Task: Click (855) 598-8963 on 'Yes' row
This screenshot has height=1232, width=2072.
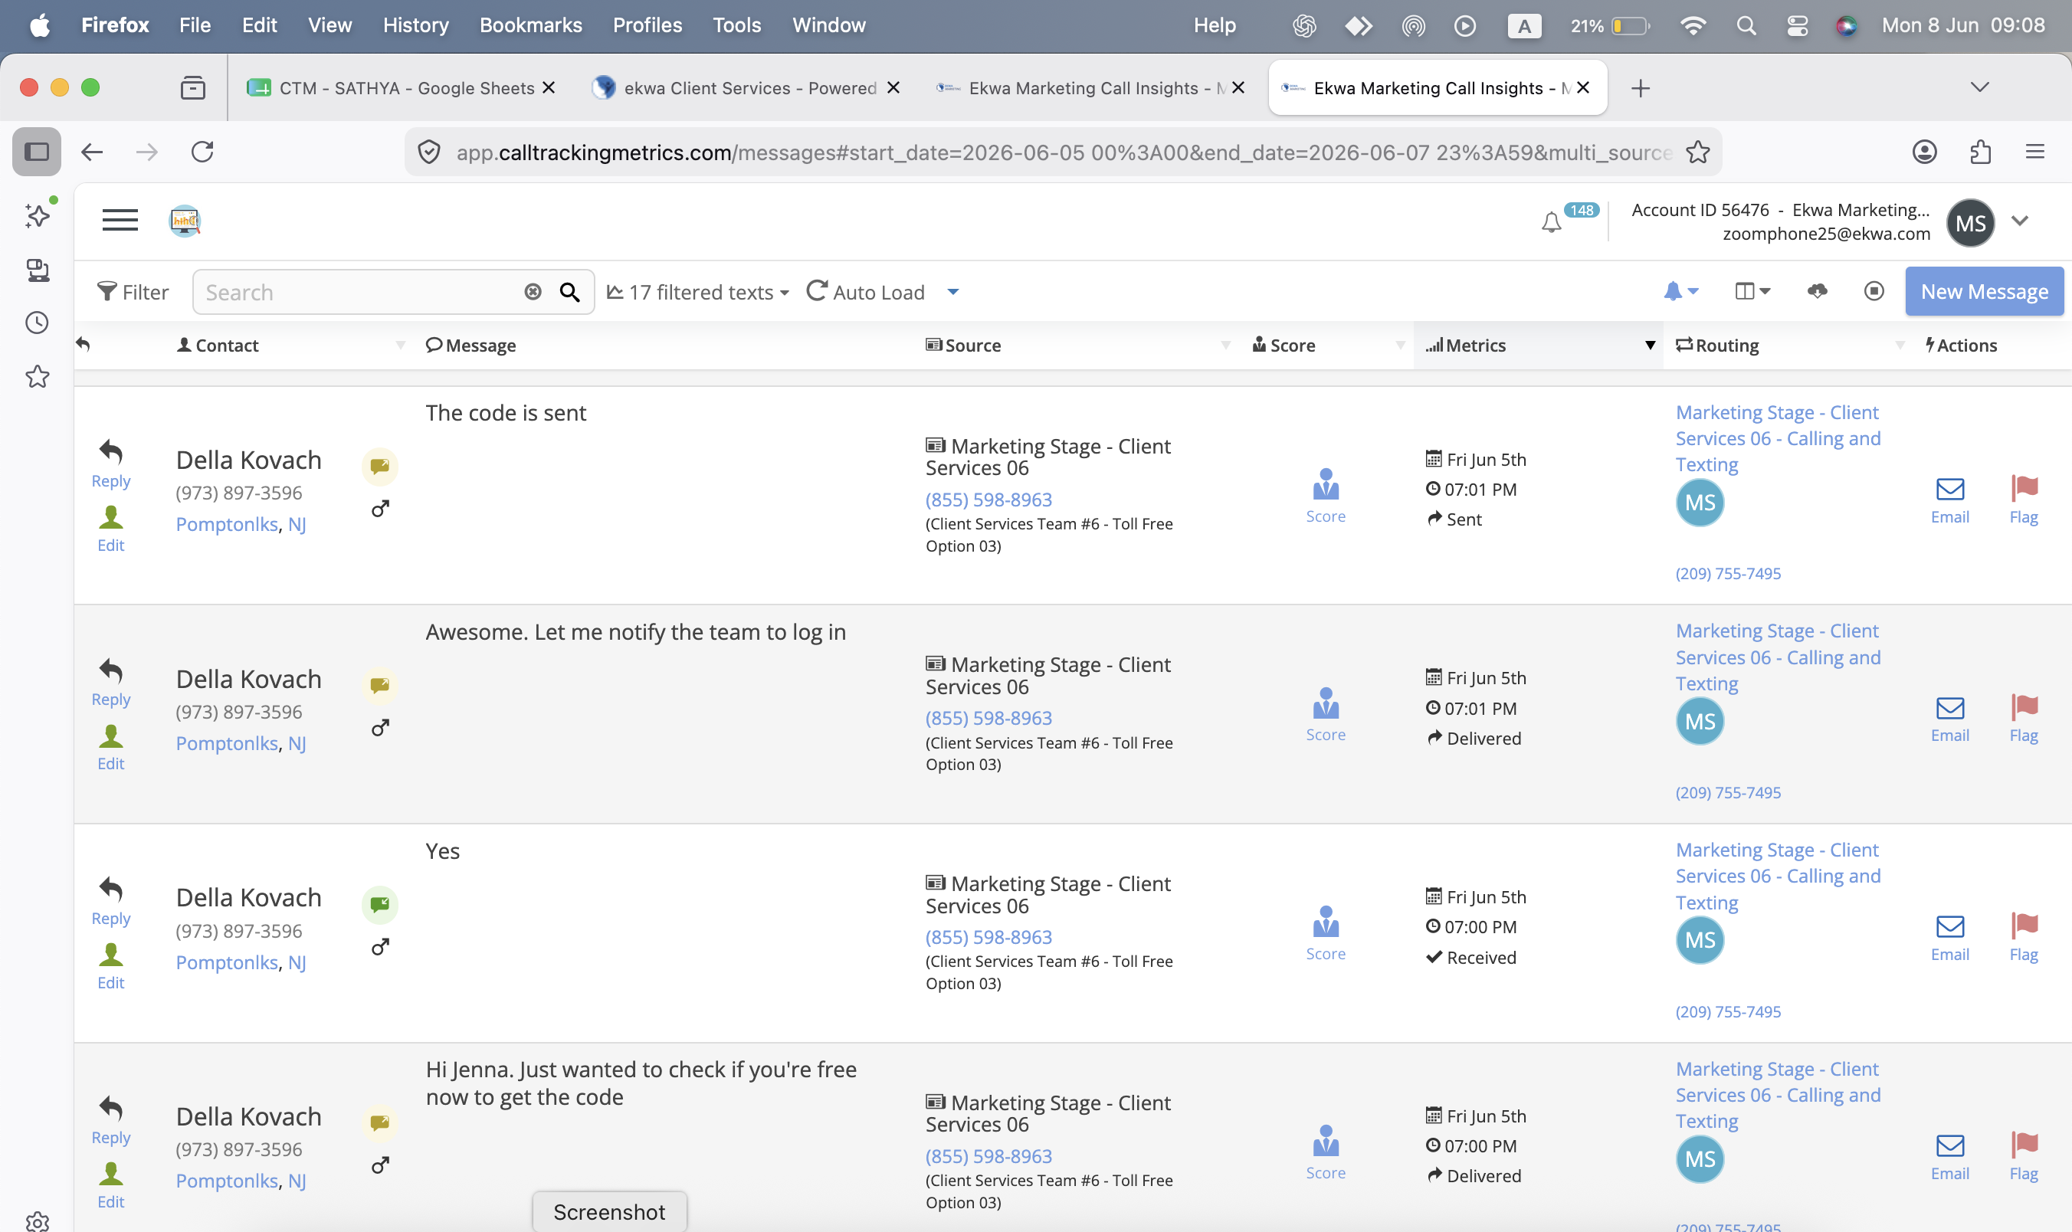Action: pyautogui.click(x=988, y=937)
